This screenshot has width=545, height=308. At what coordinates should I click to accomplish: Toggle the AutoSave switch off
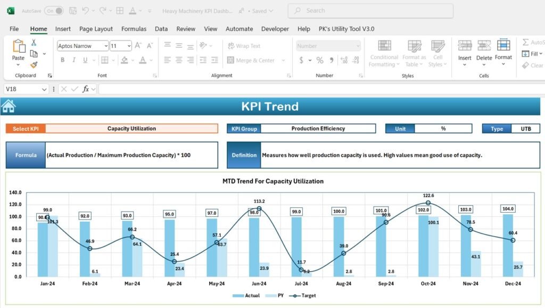53,10
